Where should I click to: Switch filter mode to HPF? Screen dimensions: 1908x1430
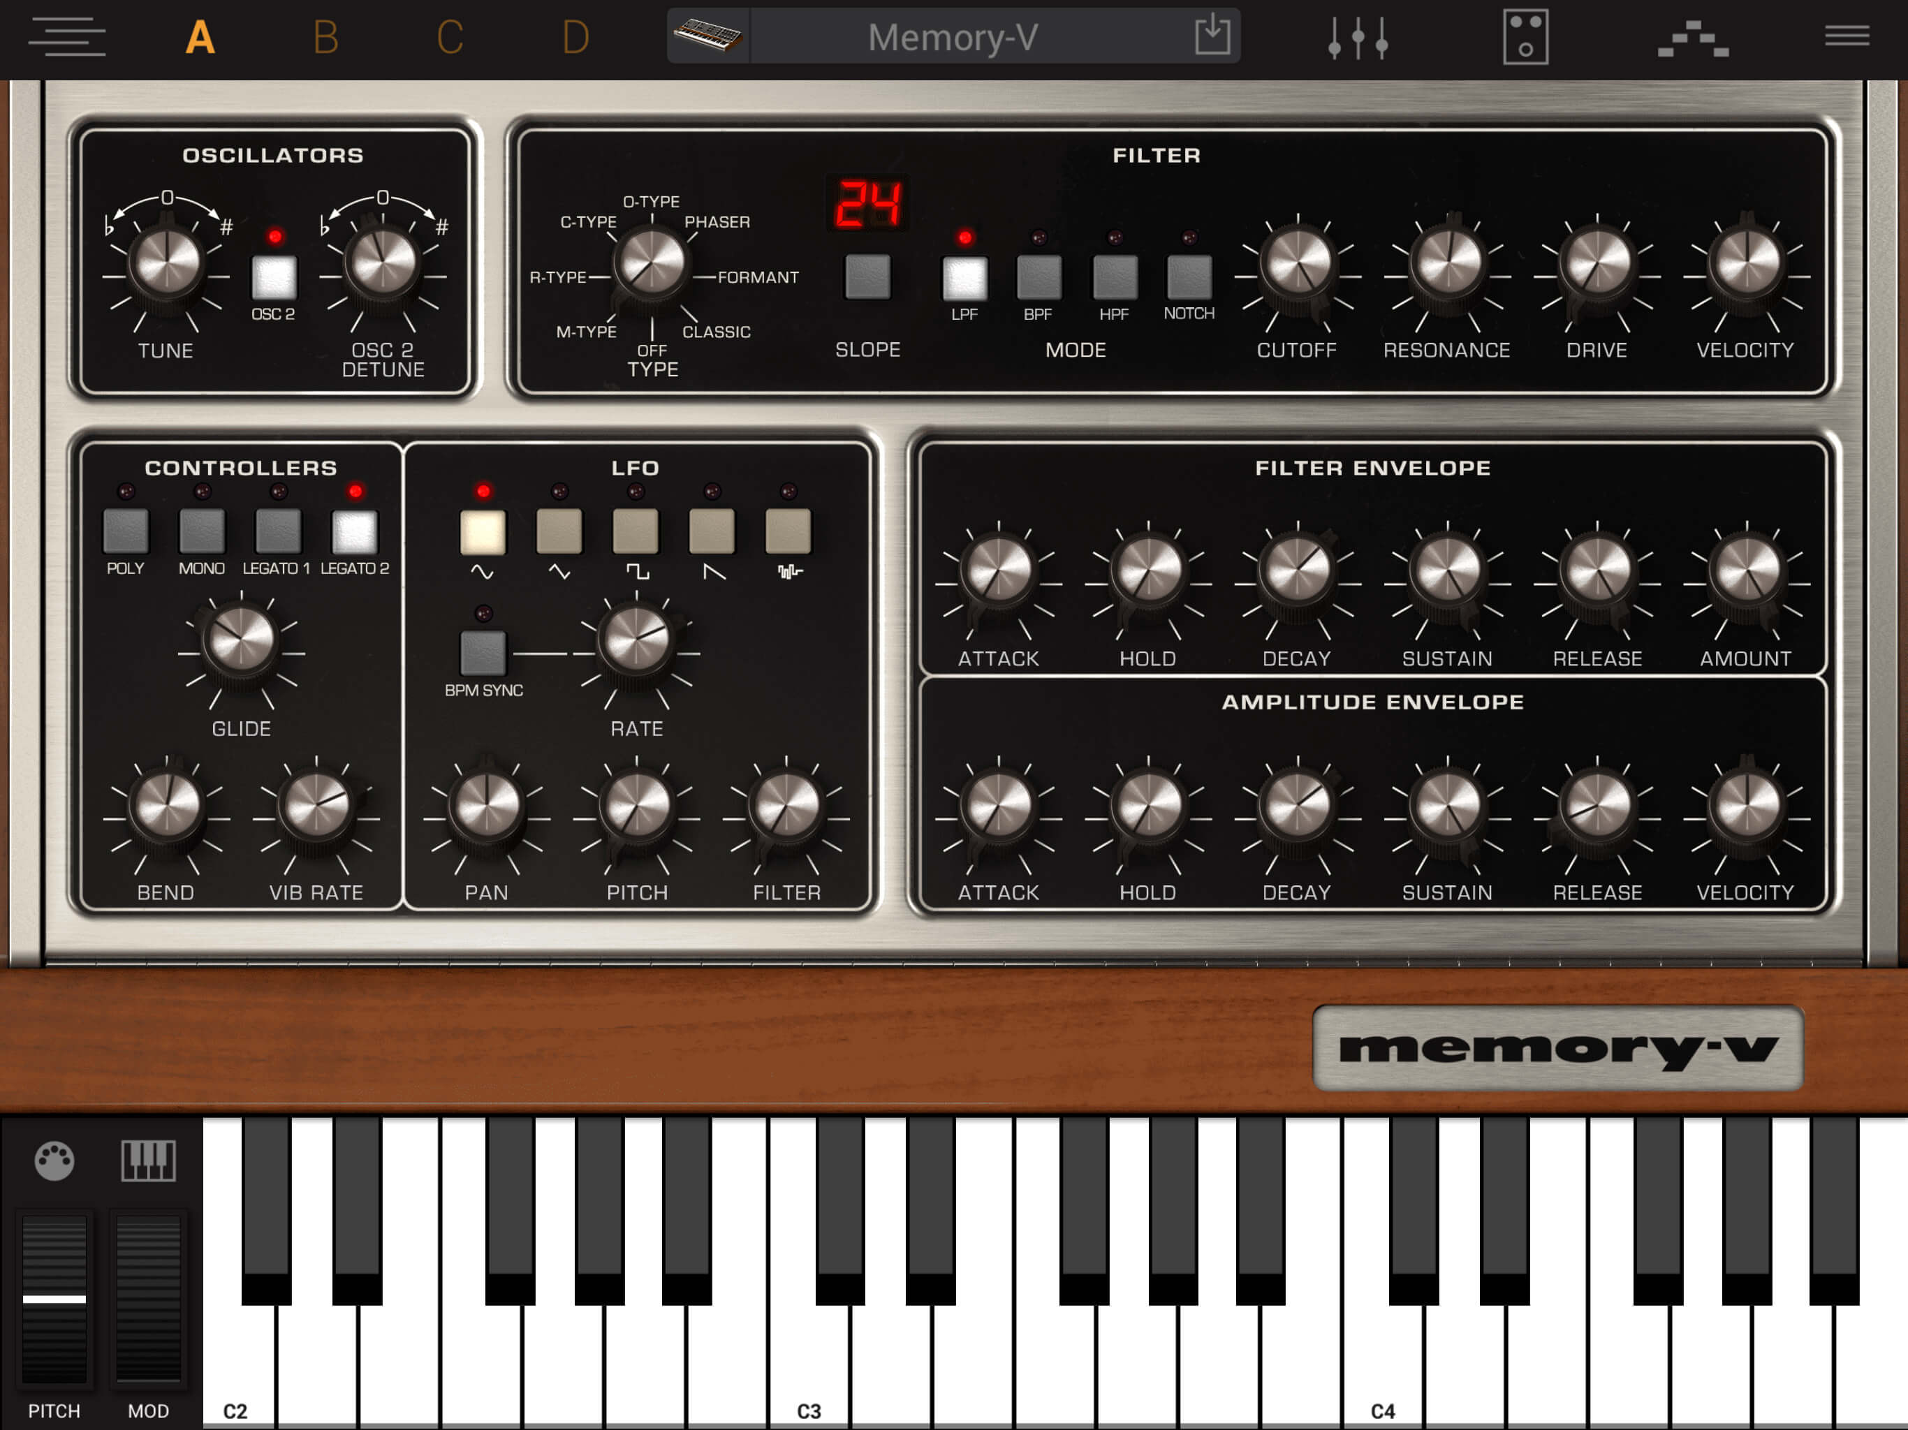pyautogui.click(x=1115, y=277)
